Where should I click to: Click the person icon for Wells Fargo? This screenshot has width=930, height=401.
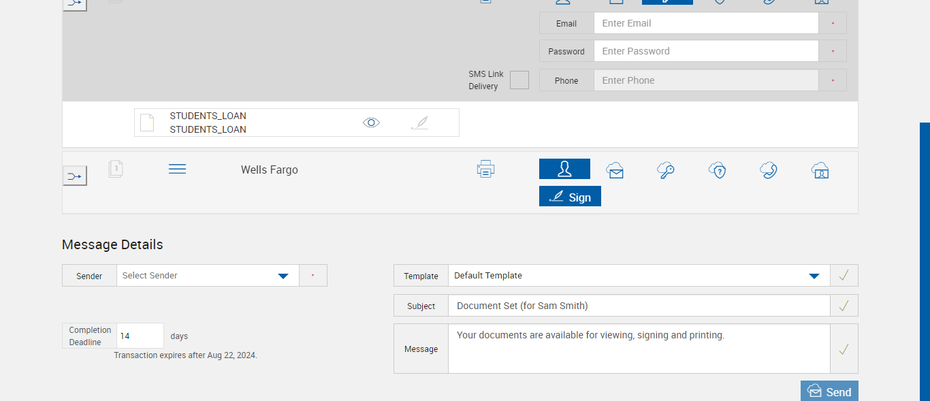point(564,169)
